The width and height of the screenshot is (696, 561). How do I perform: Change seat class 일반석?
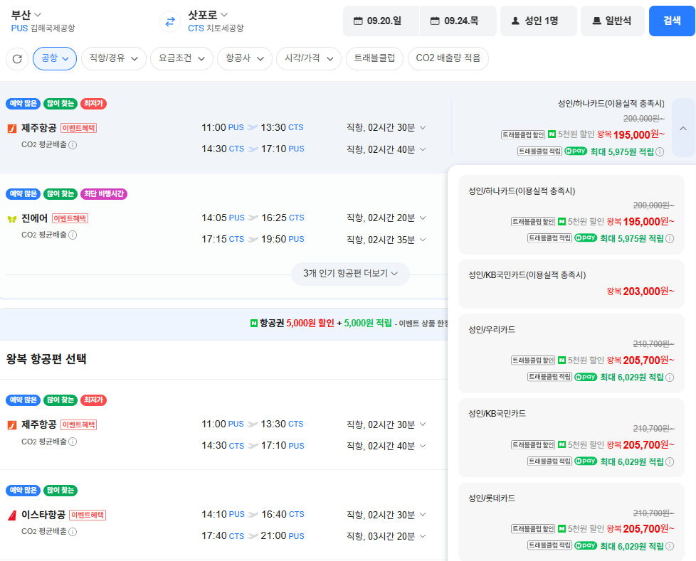click(x=613, y=21)
